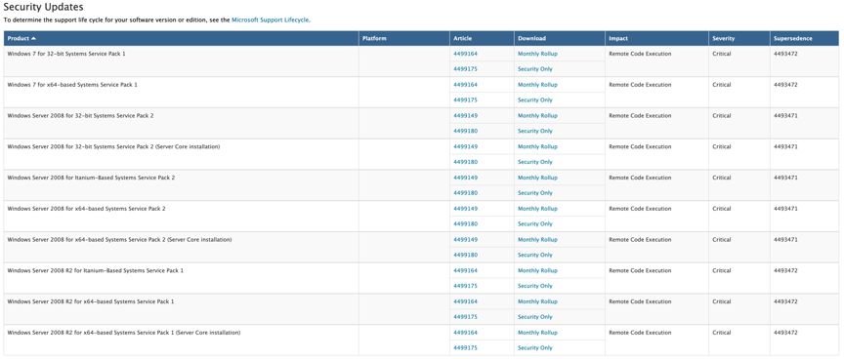Download Monthly Rollup for Server 2008 Itanium-Based SP2
This screenshot has height=359, width=844.
click(x=537, y=178)
